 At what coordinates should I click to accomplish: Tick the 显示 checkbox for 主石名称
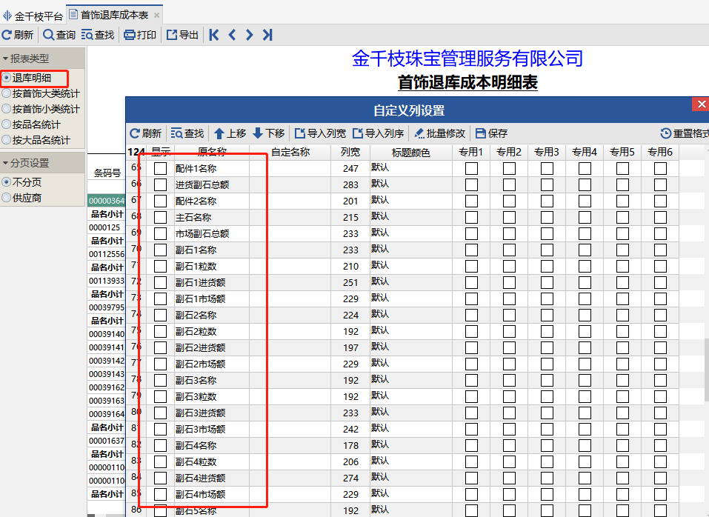[160, 217]
